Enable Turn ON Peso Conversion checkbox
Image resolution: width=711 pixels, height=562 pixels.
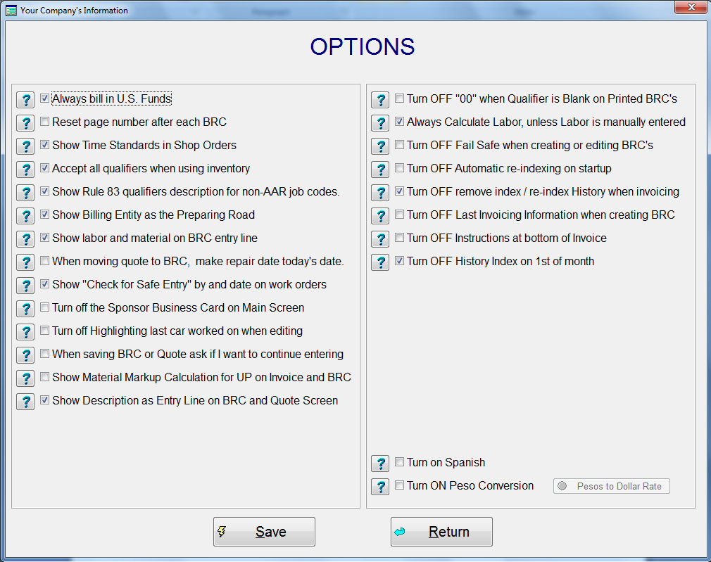[x=400, y=485]
